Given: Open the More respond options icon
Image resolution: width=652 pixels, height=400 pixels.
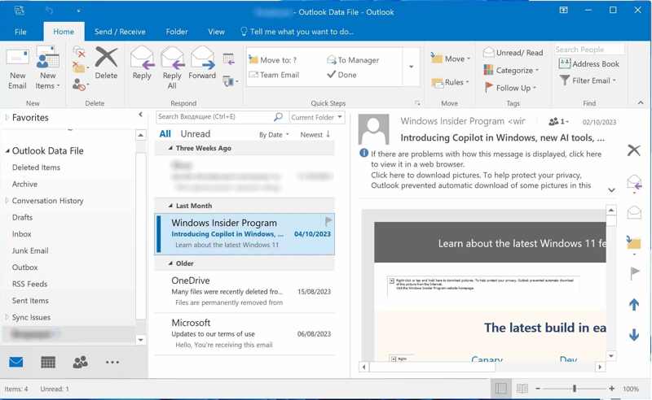Looking at the screenshot, I should pos(230,81).
